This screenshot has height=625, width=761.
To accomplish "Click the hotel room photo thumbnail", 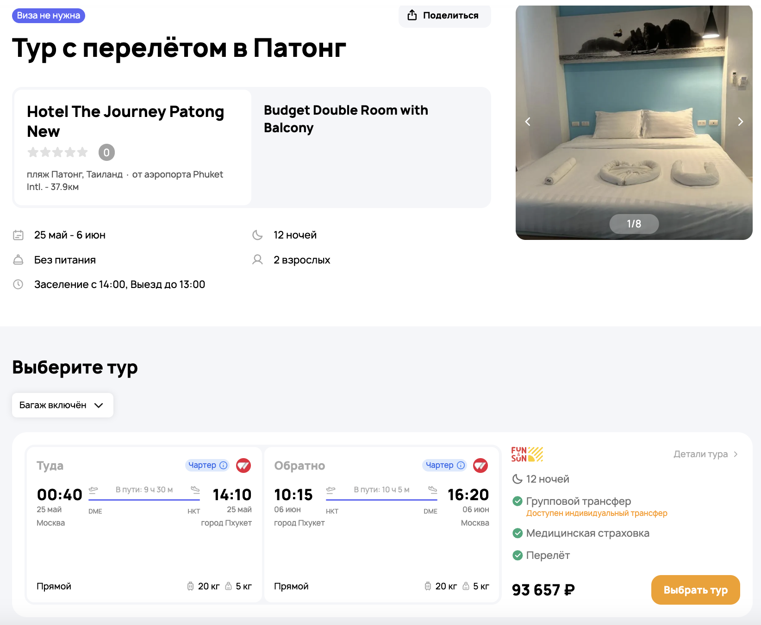I will 634,139.
